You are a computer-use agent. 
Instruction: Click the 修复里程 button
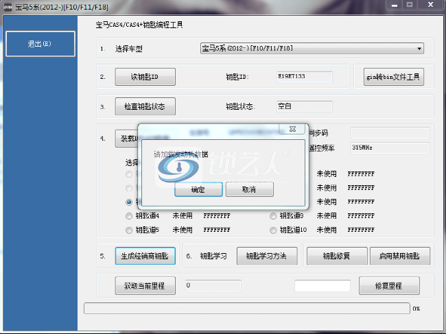coord(389,286)
